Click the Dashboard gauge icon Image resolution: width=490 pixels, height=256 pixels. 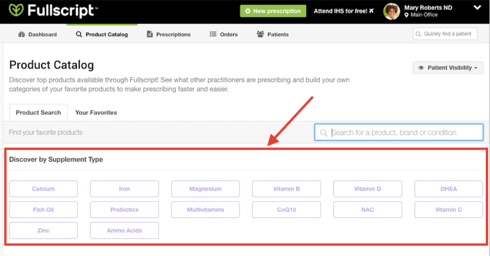[22, 34]
